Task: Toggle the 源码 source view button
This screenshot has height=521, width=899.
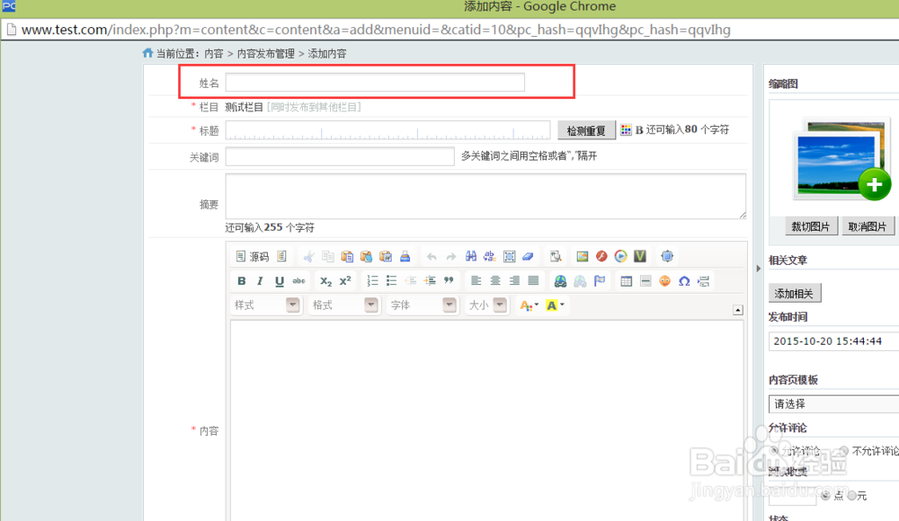Action: click(253, 256)
